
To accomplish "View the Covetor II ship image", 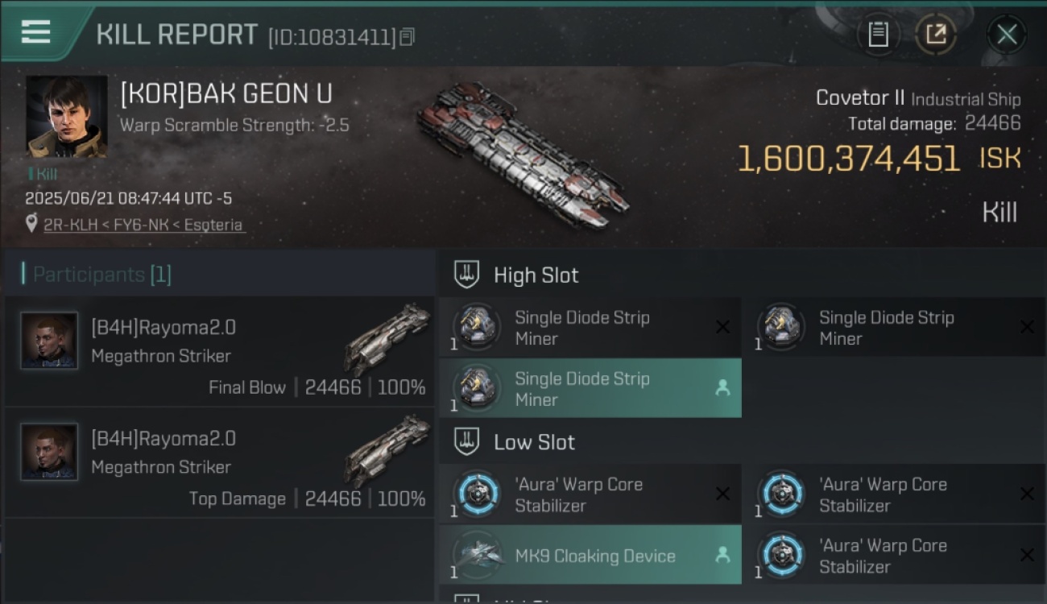I will (x=523, y=153).
